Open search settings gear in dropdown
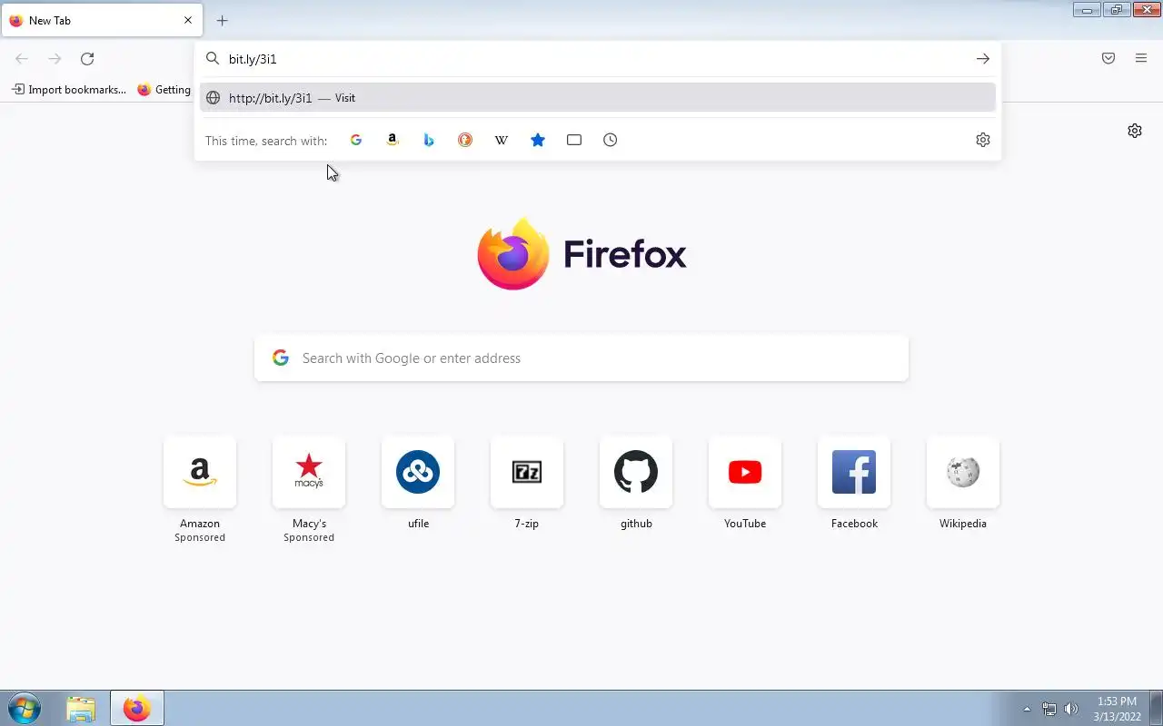 [x=983, y=140]
